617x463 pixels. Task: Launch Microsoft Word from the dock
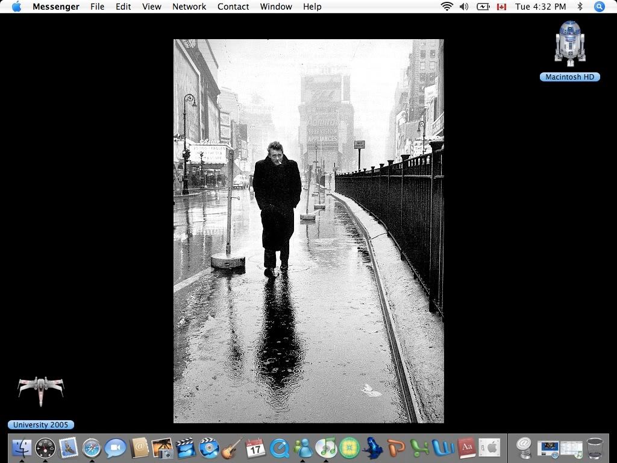tap(443, 448)
